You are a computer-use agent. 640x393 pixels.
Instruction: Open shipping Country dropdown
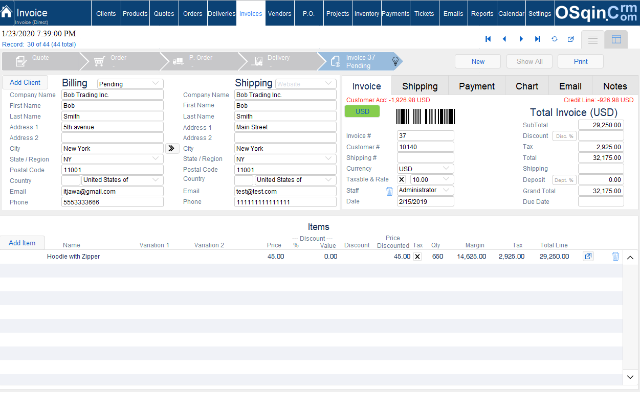(x=296, y=180)
